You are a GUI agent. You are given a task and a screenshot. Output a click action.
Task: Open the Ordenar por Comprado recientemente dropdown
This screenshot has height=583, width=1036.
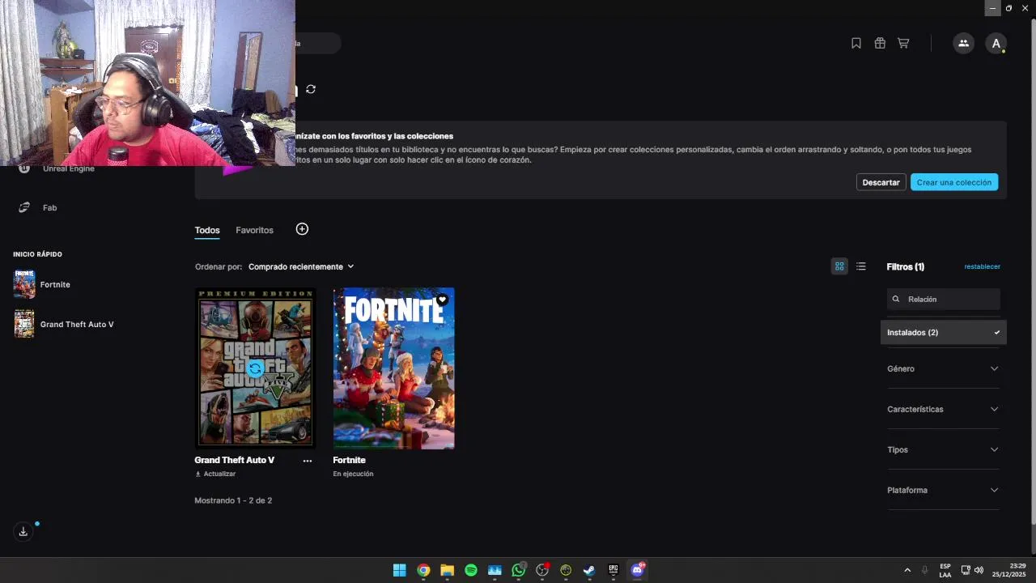(301, 266)
